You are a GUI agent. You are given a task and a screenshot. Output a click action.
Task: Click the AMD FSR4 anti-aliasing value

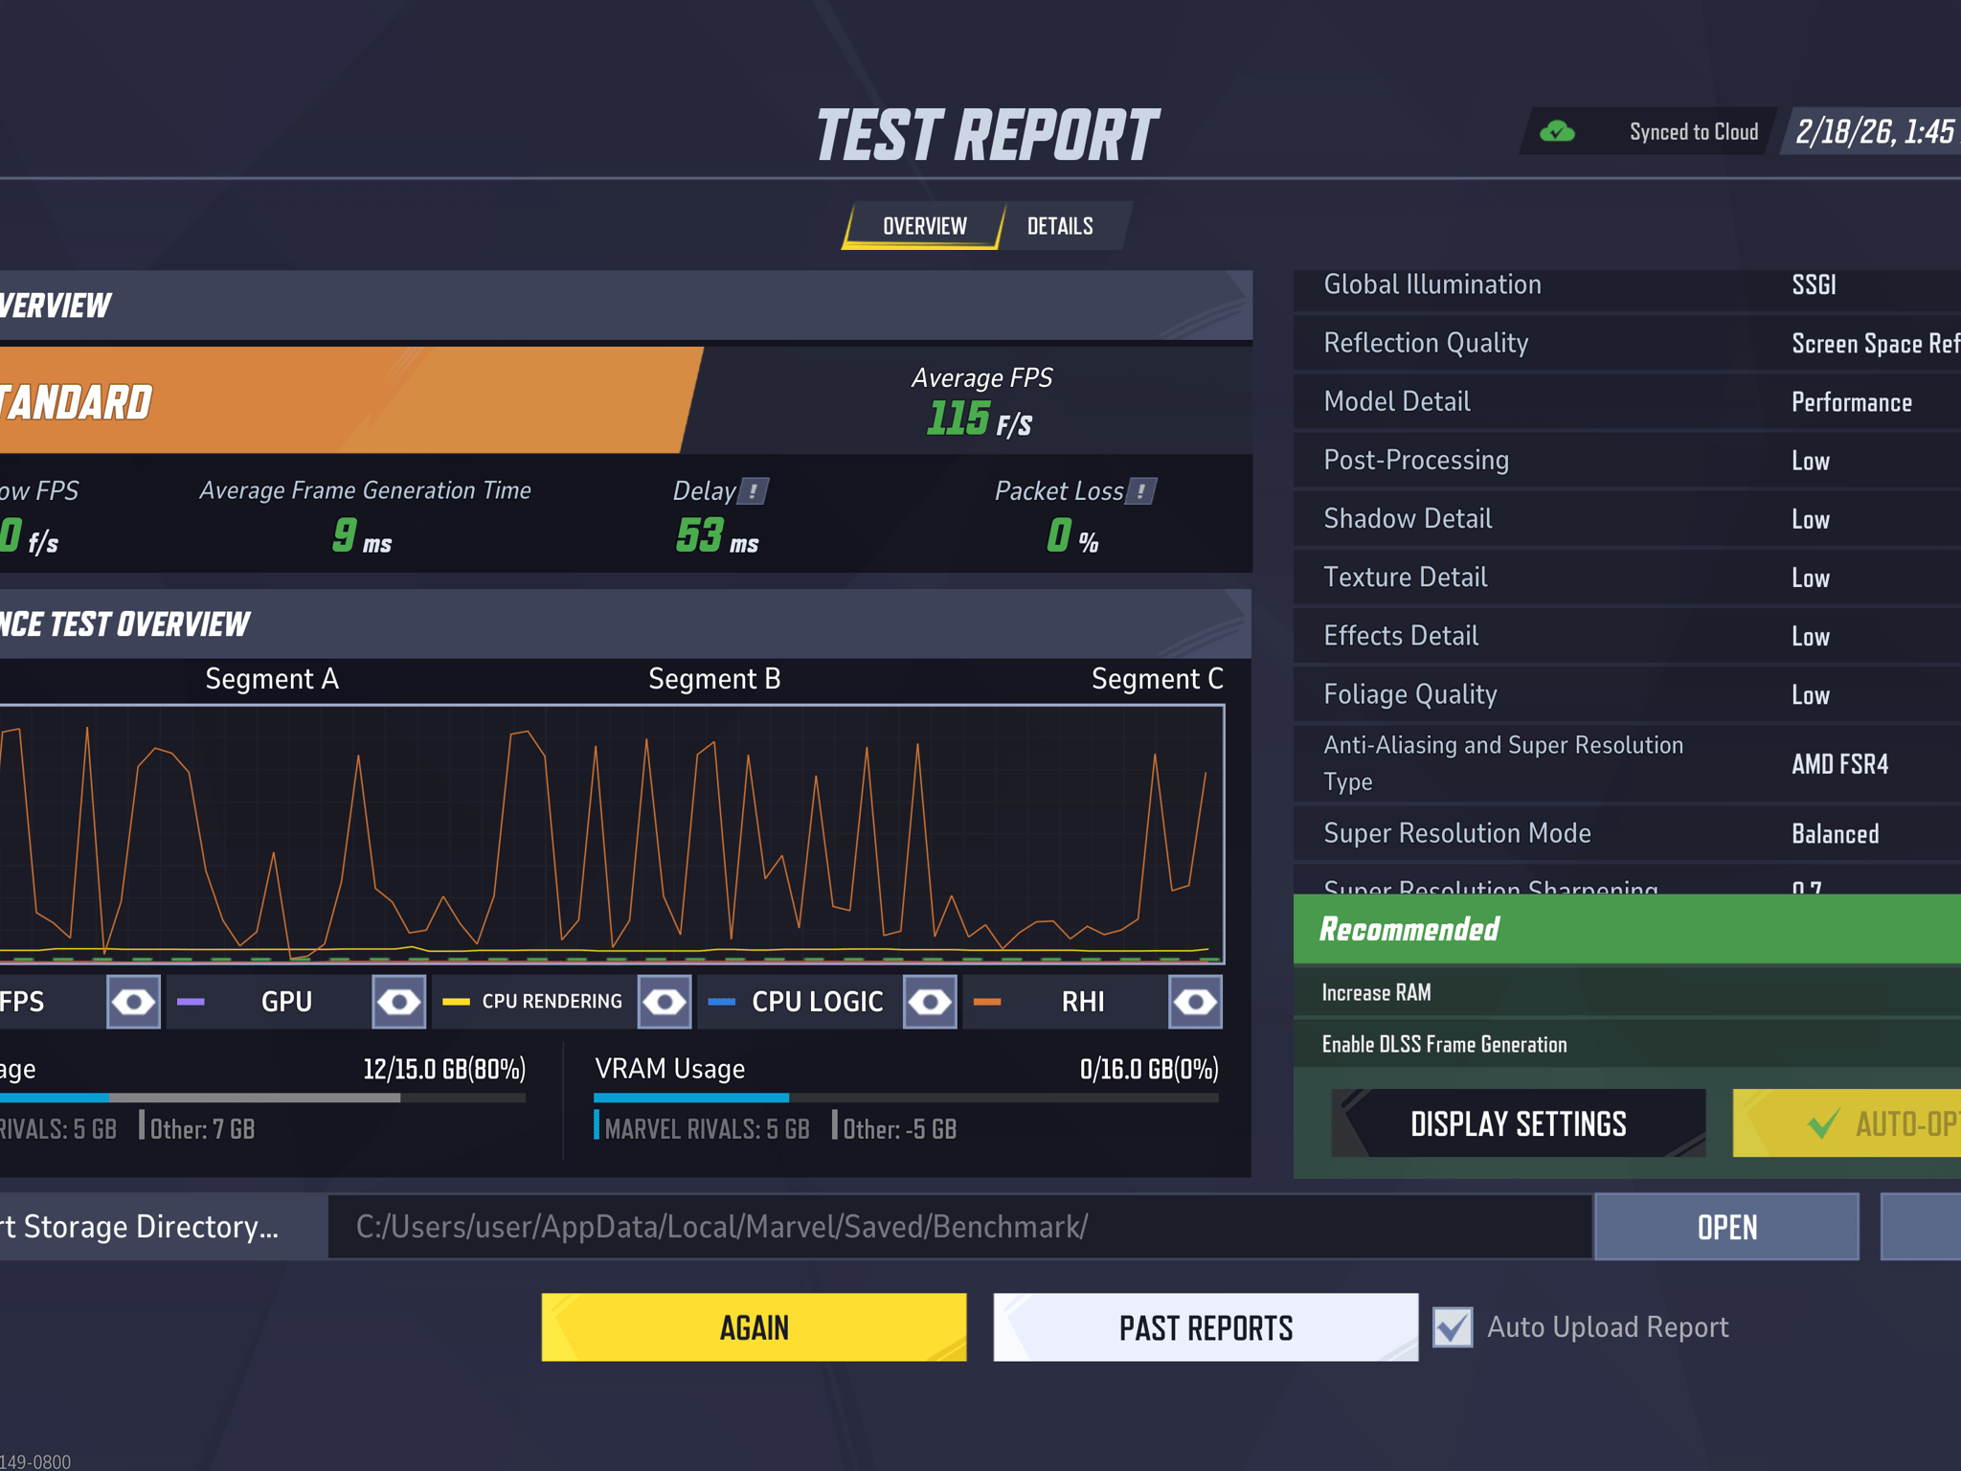(1839, 764)
